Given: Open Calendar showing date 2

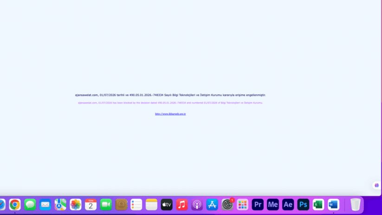Looking at the screenshot, I should pos(91,204).
